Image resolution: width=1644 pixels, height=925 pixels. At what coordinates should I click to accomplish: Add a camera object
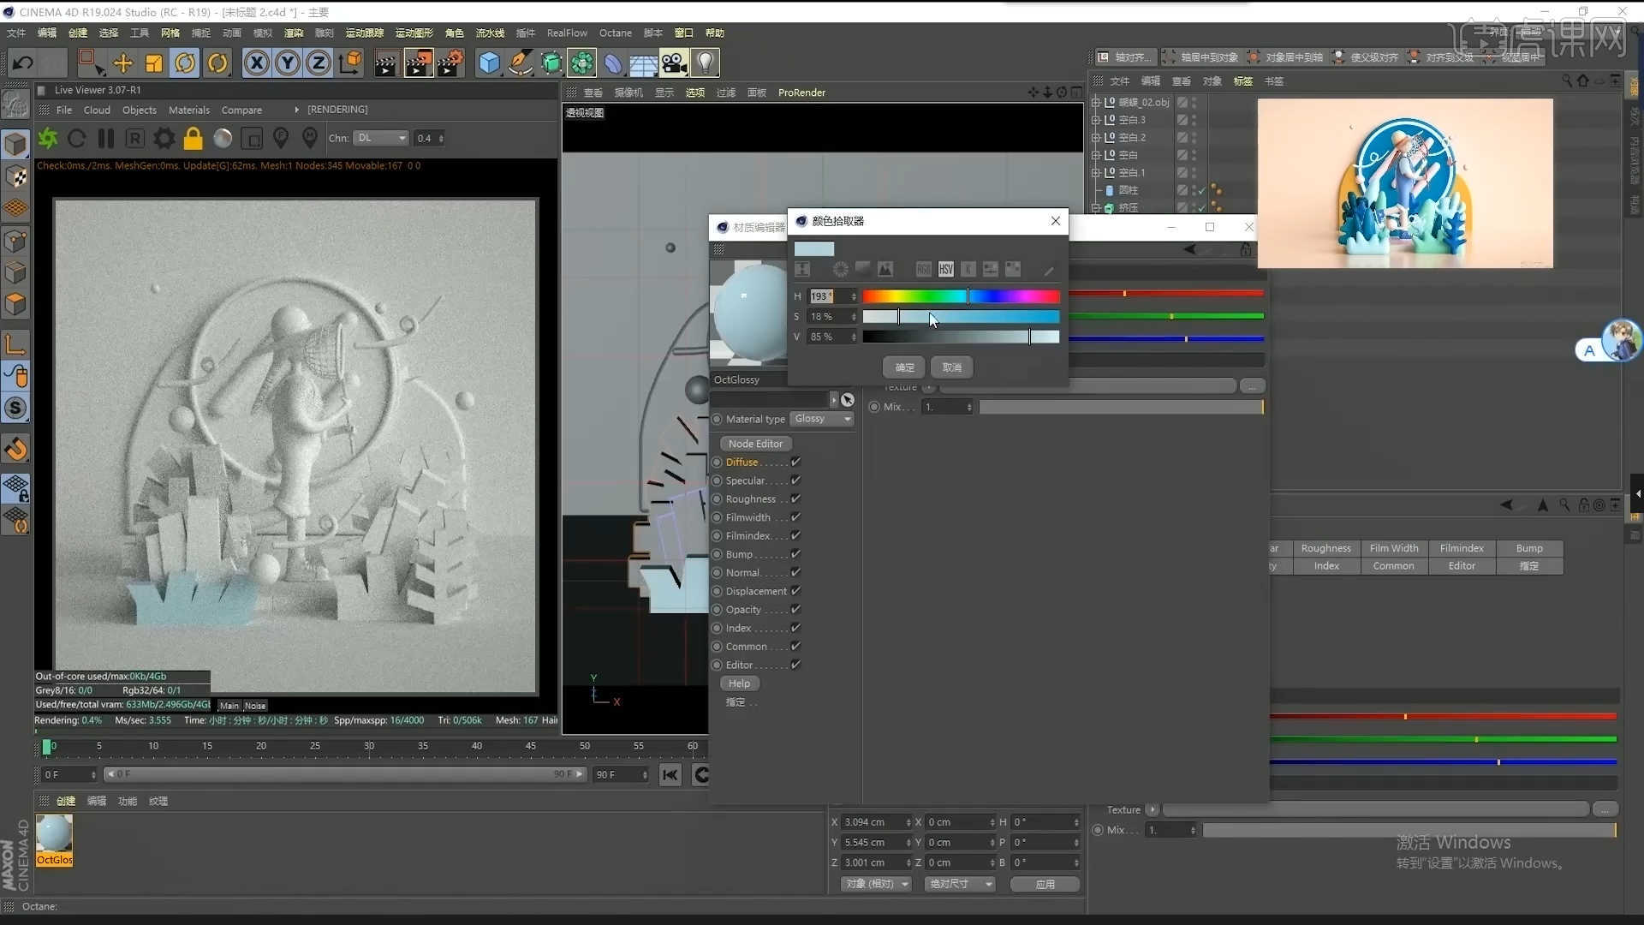click(674, 63)
